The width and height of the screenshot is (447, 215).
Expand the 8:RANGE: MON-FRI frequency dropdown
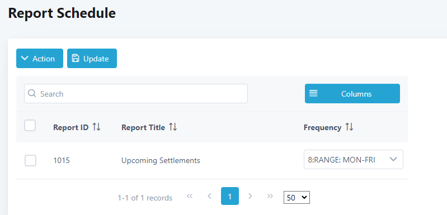pos(354,160)
